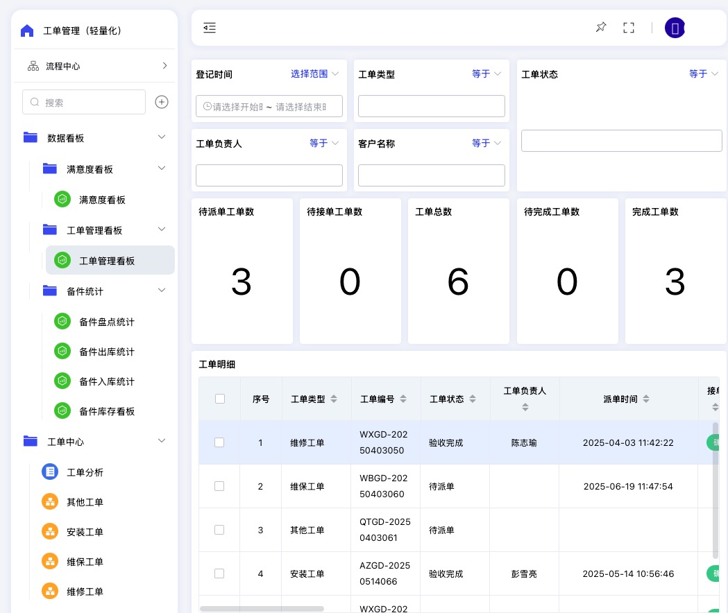Viewport: 728px width, 613px height.
Task: Click the pin icon in top bar
Action: [601, 28]
